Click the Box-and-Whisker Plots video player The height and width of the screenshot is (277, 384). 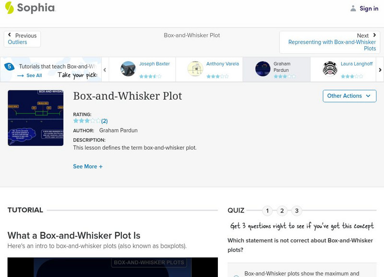[113, 267]
